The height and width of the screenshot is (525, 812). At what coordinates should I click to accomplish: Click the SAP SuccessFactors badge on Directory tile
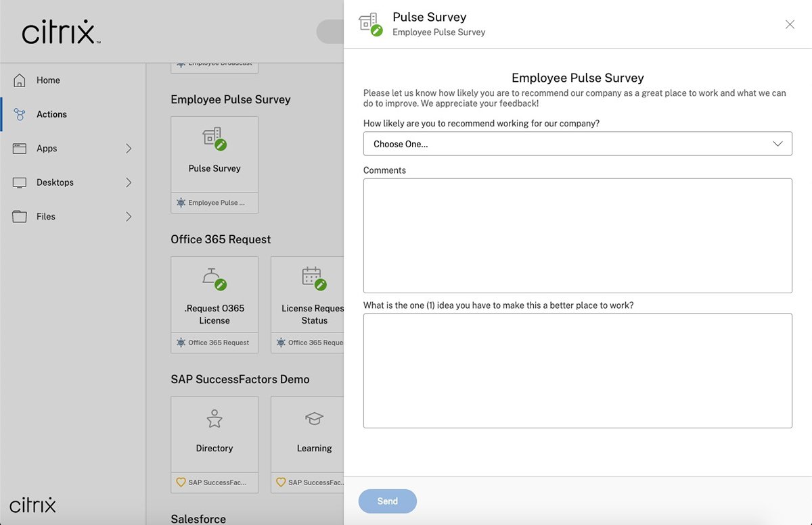click(x=181, y=482)
